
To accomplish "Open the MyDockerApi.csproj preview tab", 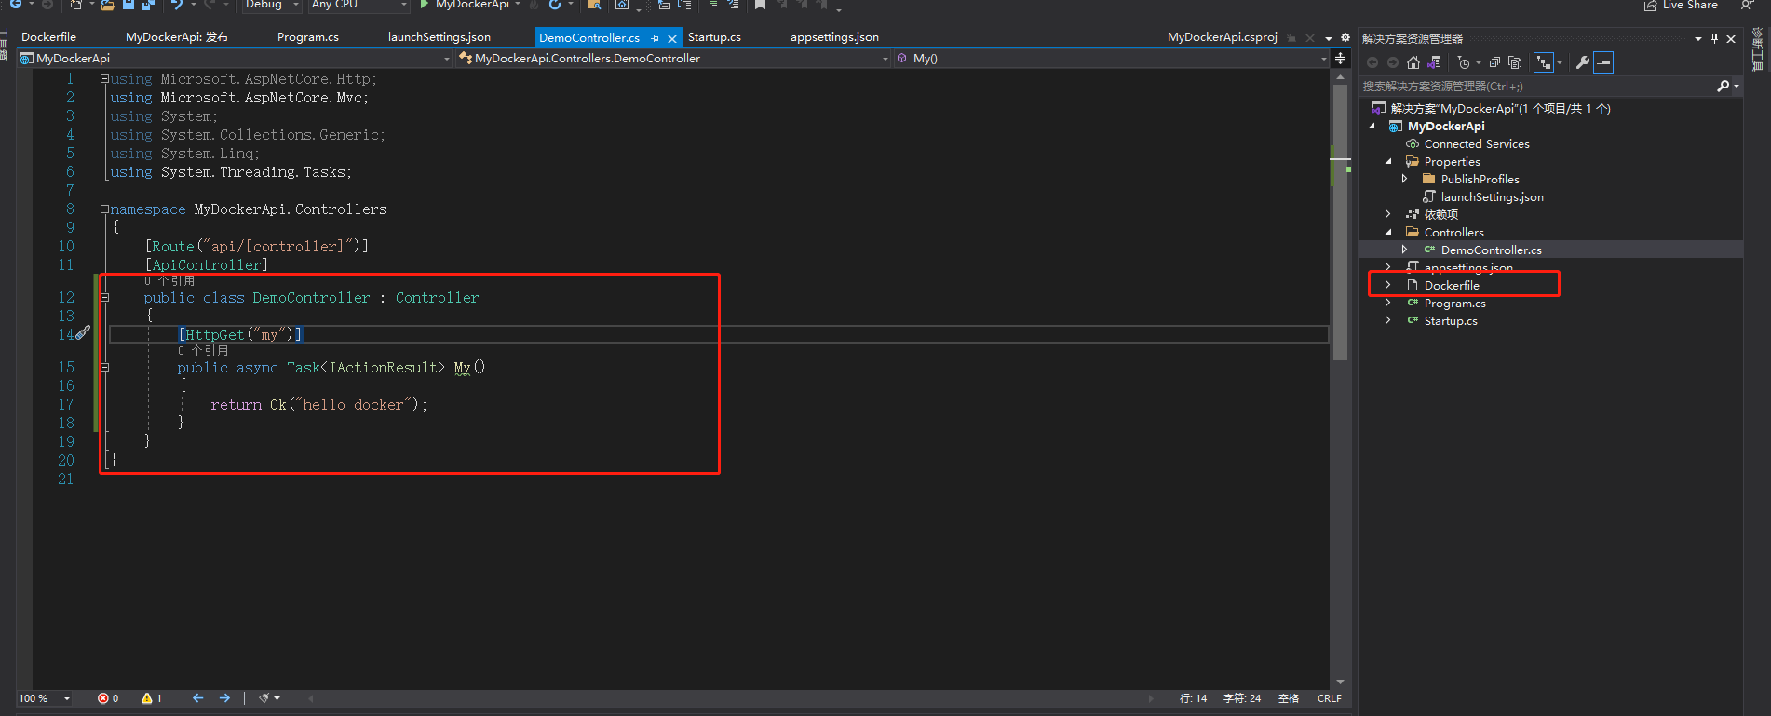I will pyautogui.click(x=1222, y=37).
